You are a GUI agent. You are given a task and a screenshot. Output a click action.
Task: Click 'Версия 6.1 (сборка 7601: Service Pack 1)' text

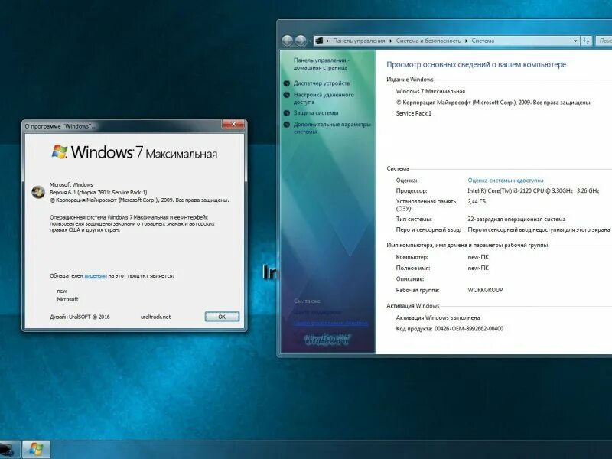[99, 192]
